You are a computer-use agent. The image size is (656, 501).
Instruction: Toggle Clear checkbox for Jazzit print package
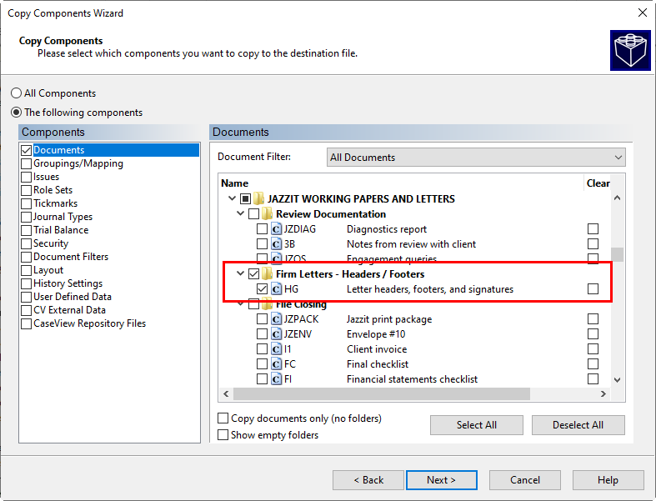(593, 319)
